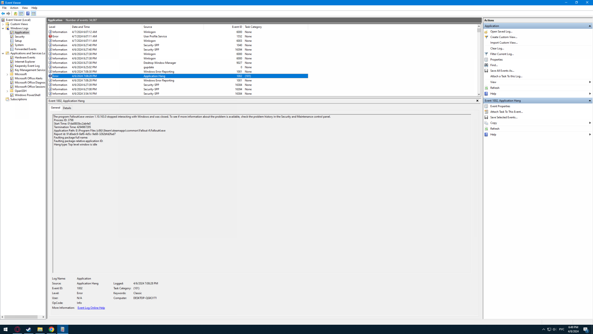Collapse the Windows Logs tree node
The width and height of the screenshot is (593, 334).
(3, 28)
